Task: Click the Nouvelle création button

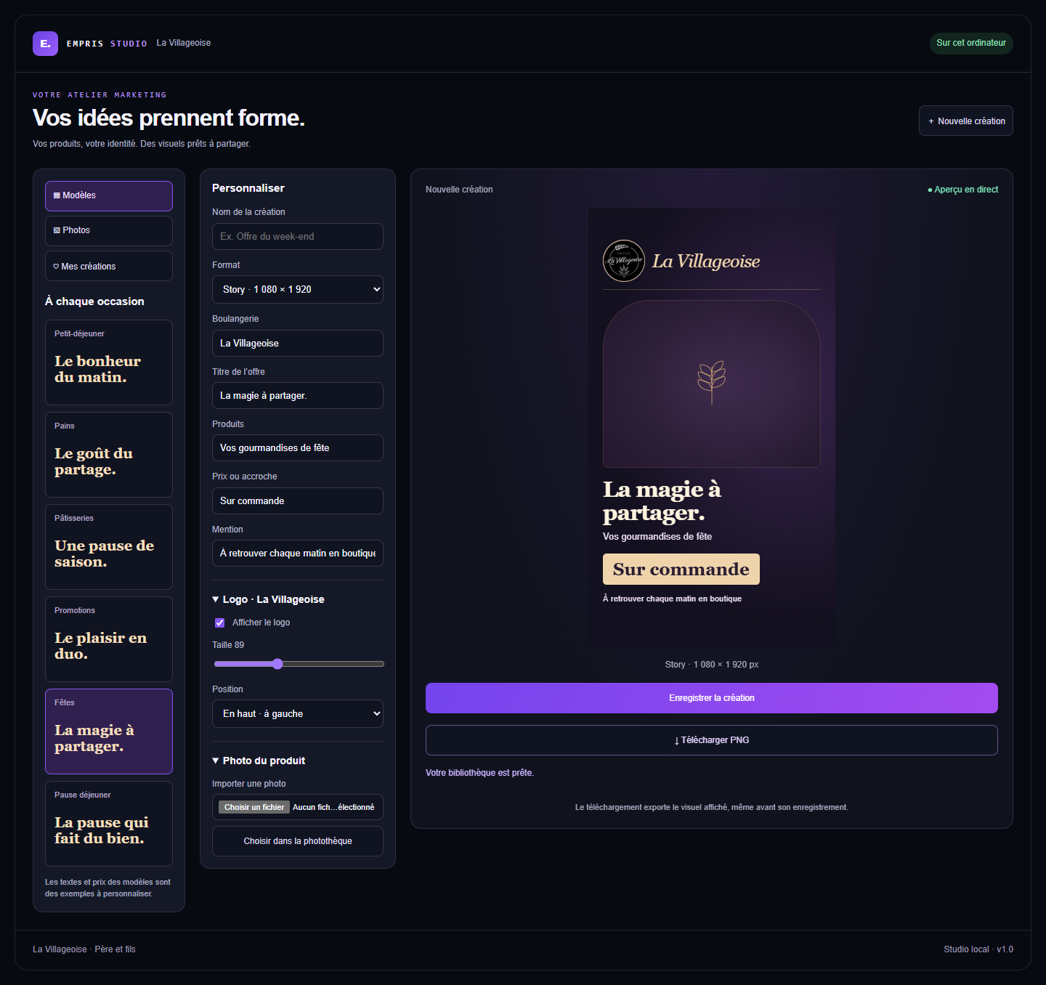Action: 966,121
